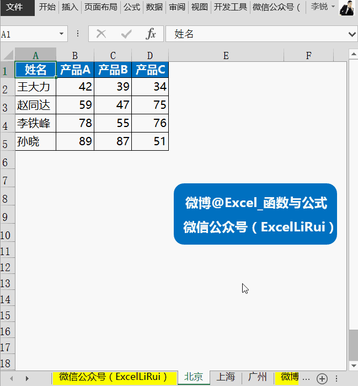Select column A header
The width and height of the screenshot is (358, 386).
(36, 55)
